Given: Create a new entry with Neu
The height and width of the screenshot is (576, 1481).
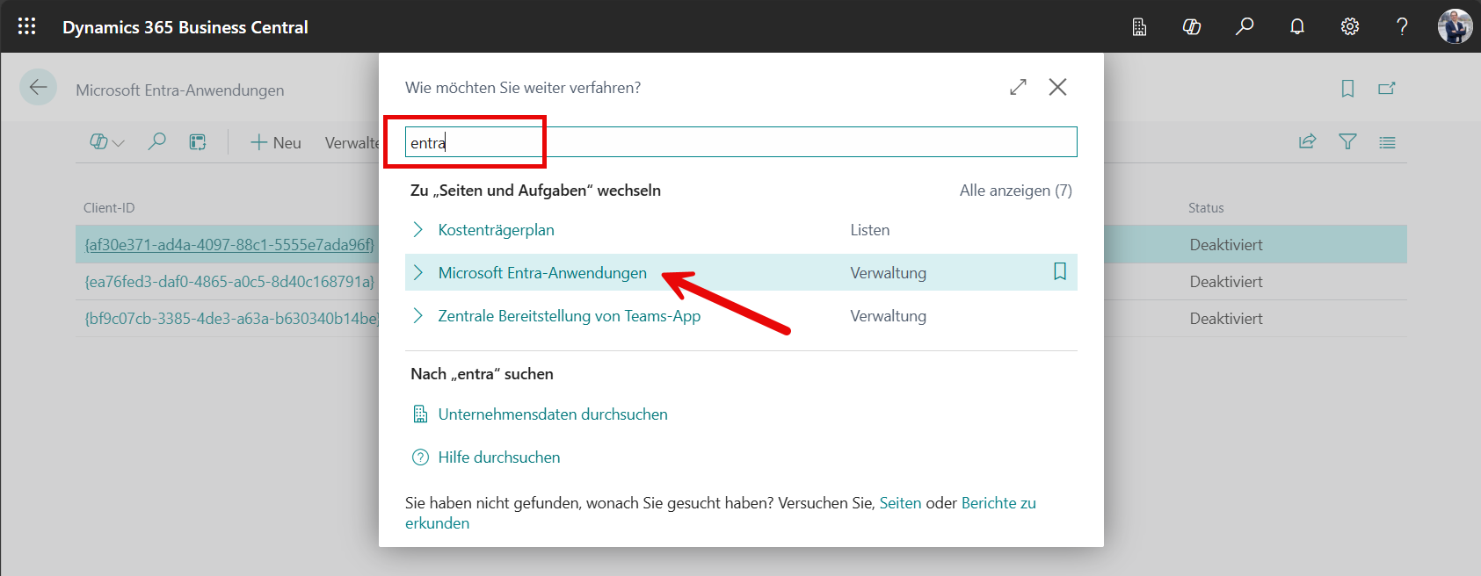Looking at the screenshot, I should point(276,143).
